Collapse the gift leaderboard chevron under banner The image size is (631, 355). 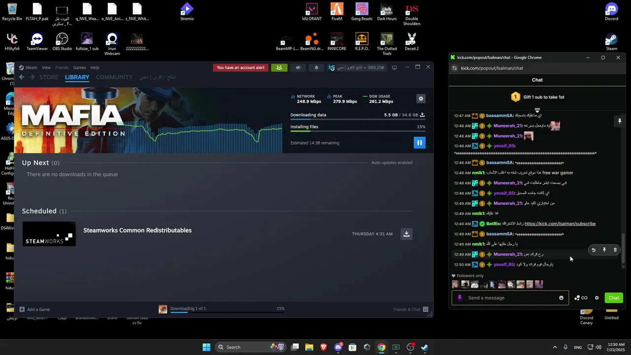[x=537, y=110]
